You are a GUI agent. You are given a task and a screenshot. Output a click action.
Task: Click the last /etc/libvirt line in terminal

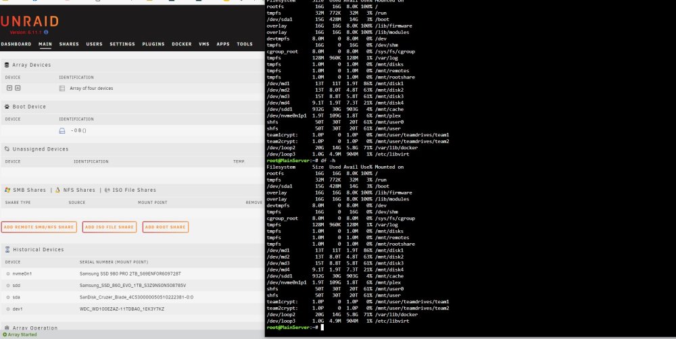338,321
